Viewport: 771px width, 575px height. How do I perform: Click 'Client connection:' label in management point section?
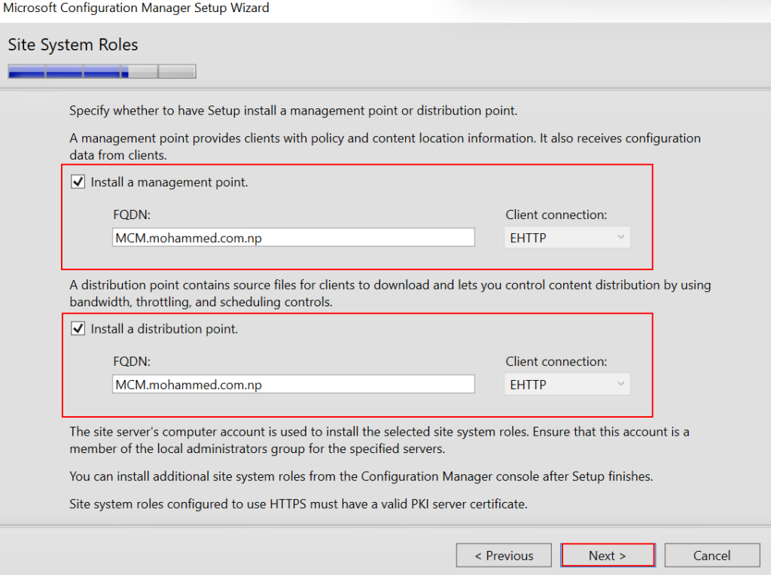(x=556, y=215)
